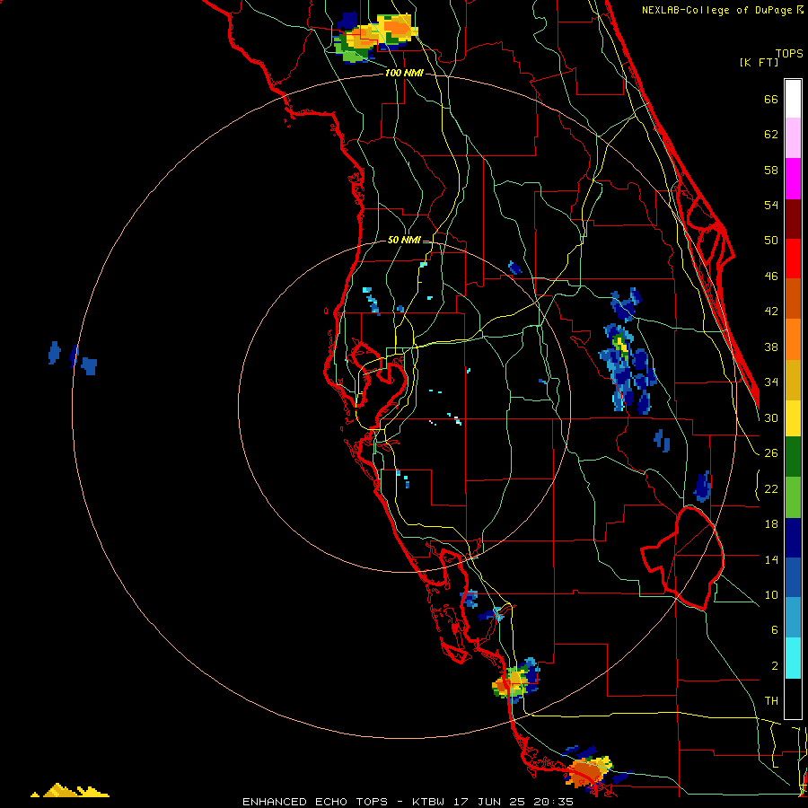Viewport: 808px width, 808px height.
Task: Click the 22 value on the legend
Action: point(771,488)
